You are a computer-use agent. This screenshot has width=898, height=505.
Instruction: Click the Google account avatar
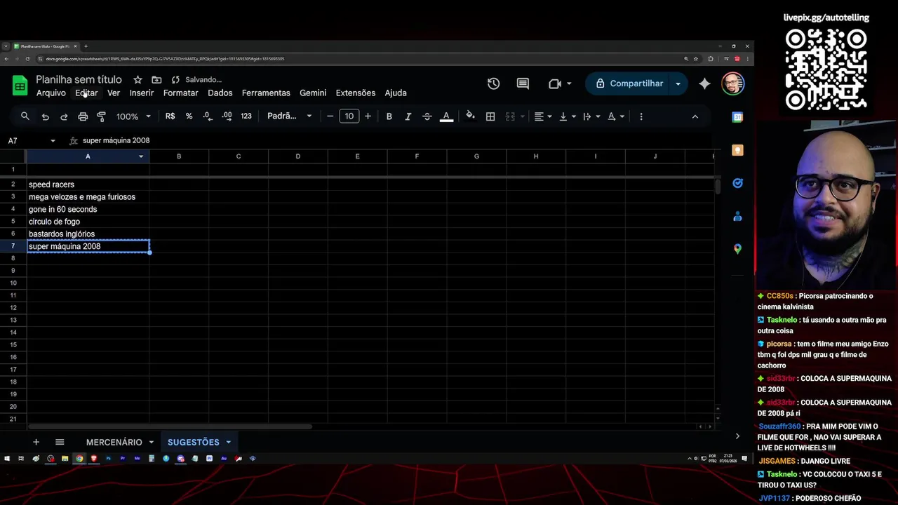pyautogui.click(x=732, y=83)
